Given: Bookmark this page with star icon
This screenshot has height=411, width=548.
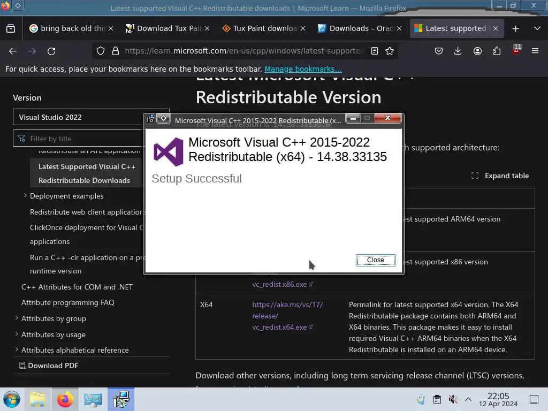Looking at the screenshot, I should tap(390, 51).
